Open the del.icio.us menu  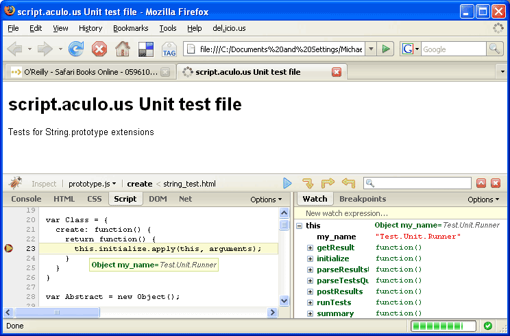click(229, 29)
